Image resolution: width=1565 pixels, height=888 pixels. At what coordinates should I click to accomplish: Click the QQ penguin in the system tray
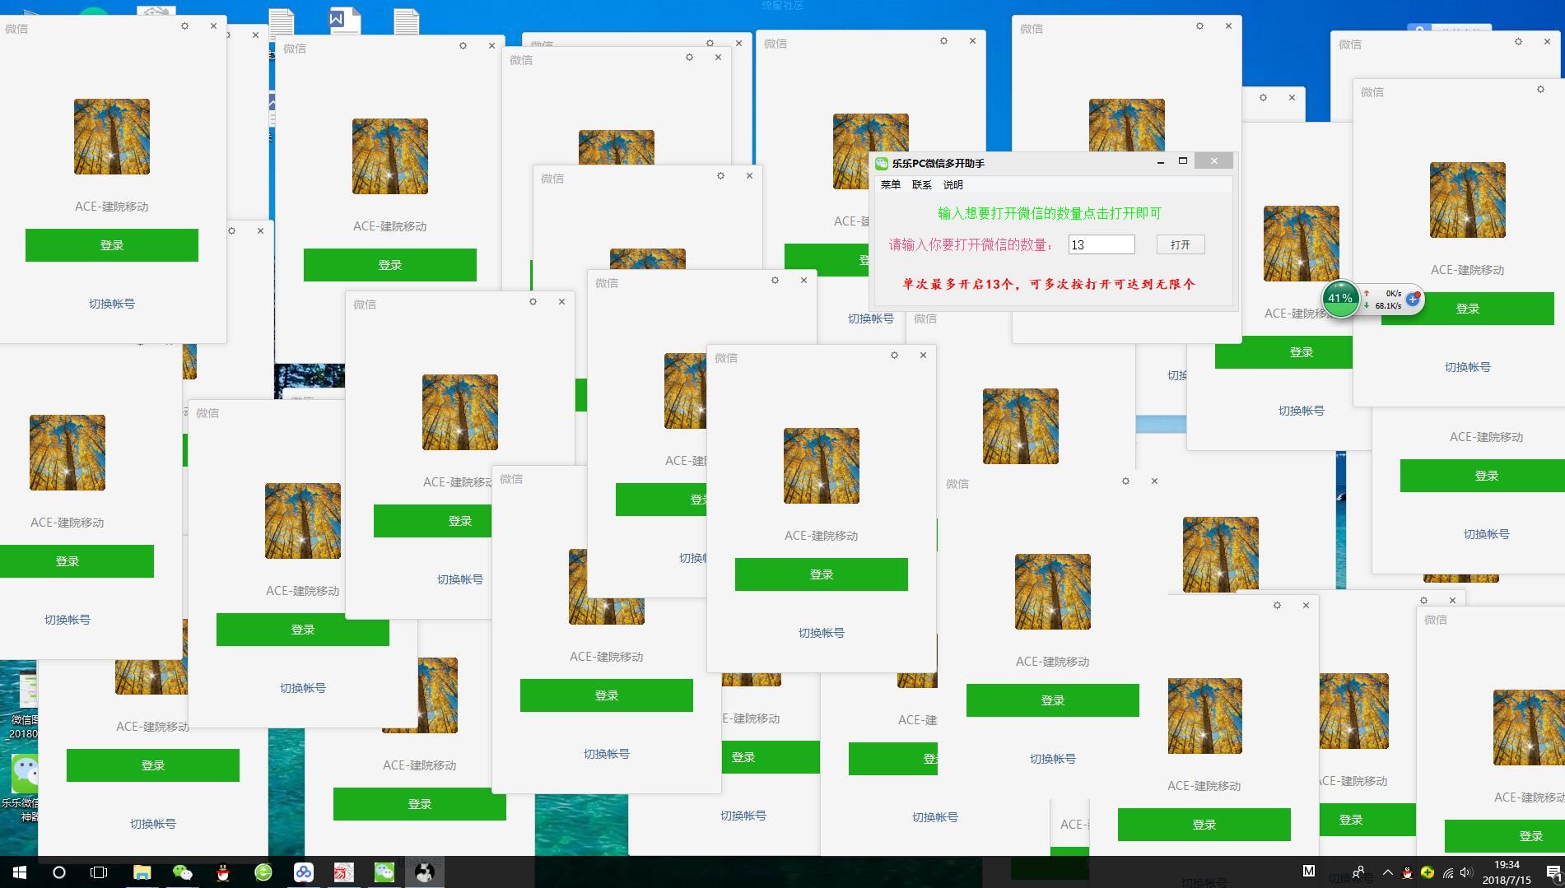[1408, 873]
